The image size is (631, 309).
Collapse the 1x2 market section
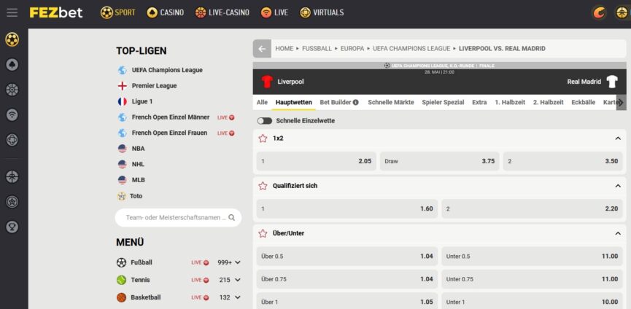[618, 138]
